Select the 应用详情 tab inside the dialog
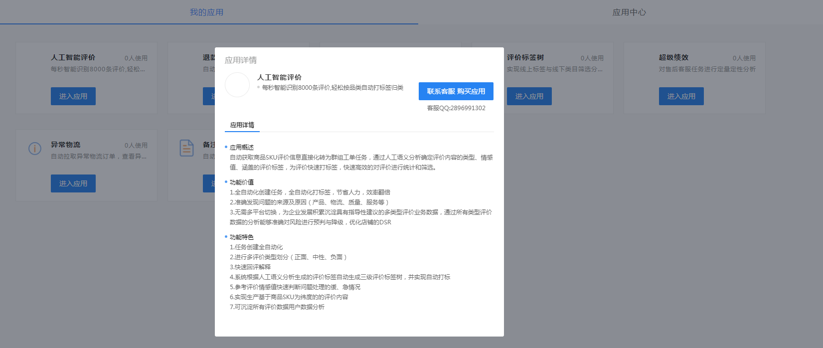The width and height of the screenshot is (823, 348). tap(242, 125)
